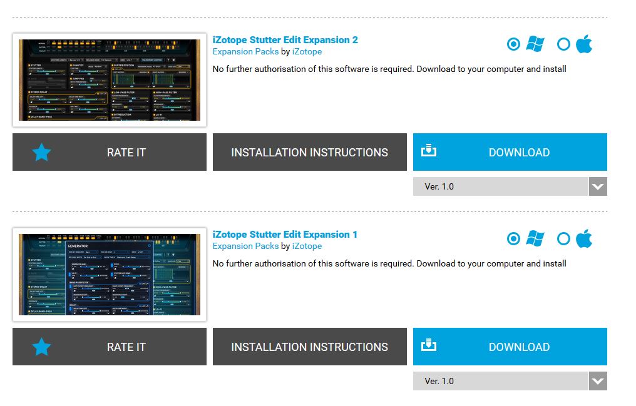The image size is (636, 406).
Task: Select Mac radio button for Expansion 2
Action: pyautogui.click(x=563, y=44)
